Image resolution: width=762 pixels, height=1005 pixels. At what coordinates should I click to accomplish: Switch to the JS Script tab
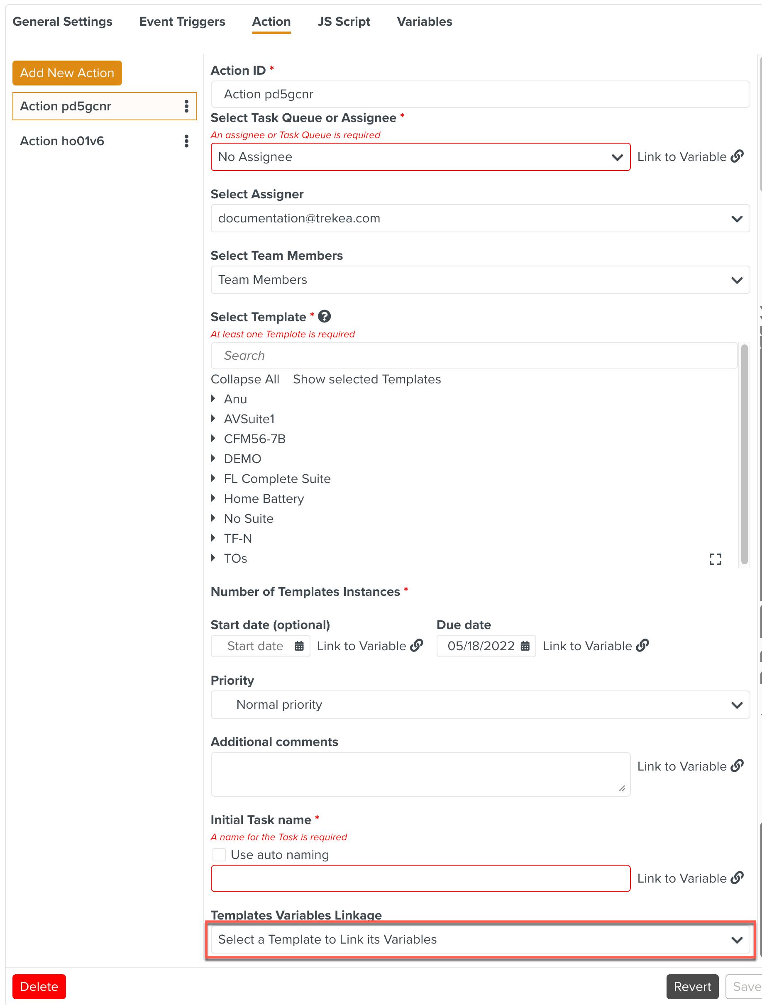click(x=344, y=22)
